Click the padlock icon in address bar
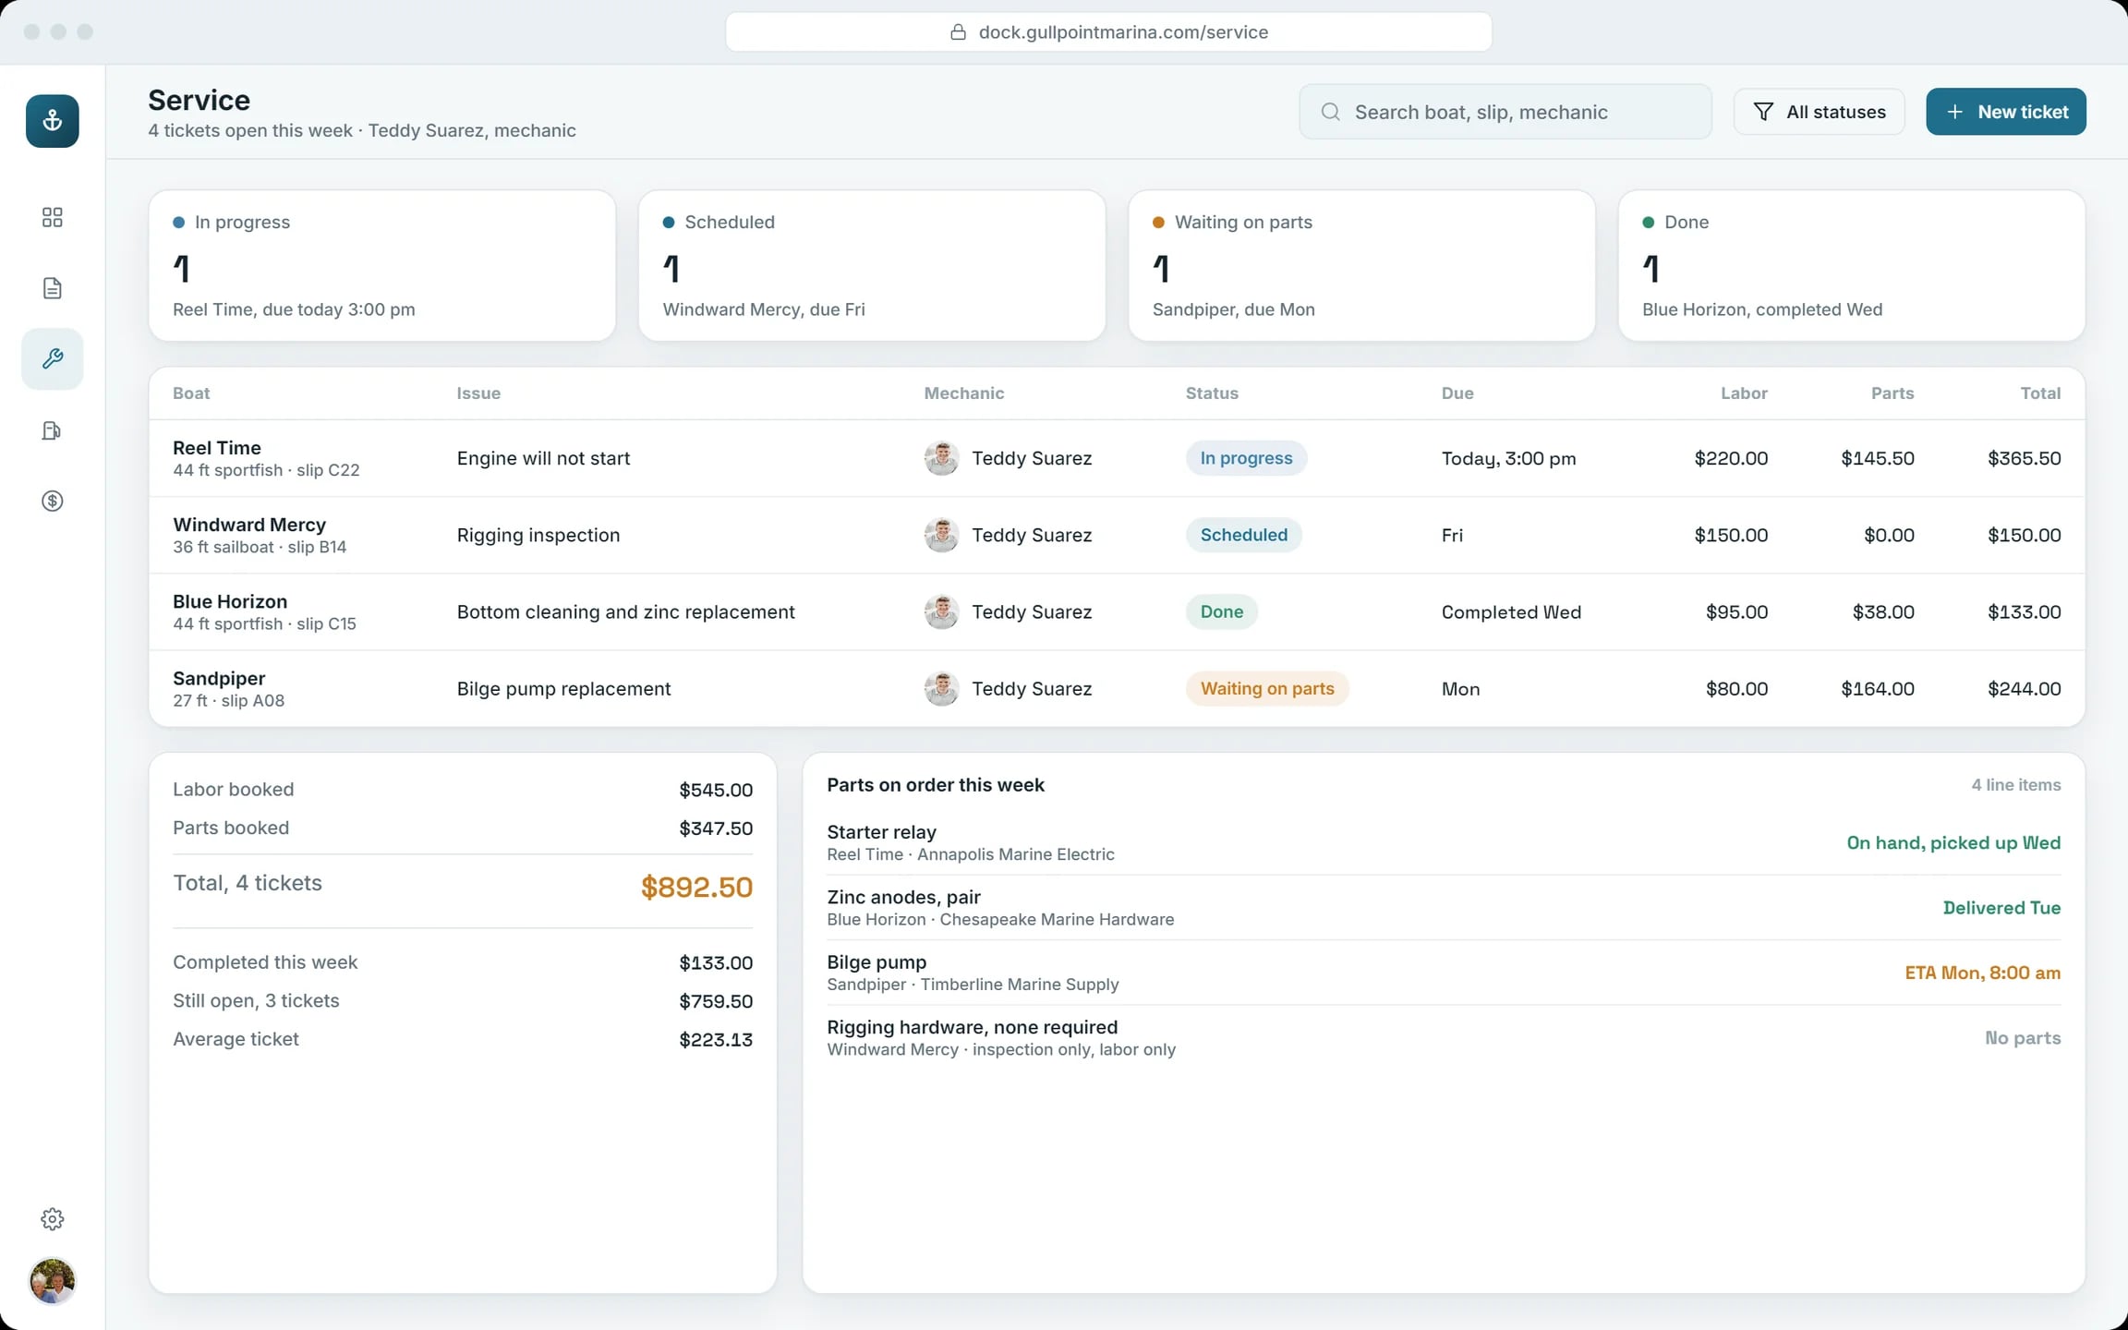Viewport: 2128px width, 1330px height. (958, 32)
